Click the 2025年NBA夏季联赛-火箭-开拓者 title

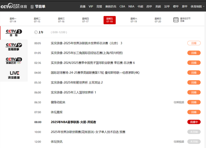[73, 122]
